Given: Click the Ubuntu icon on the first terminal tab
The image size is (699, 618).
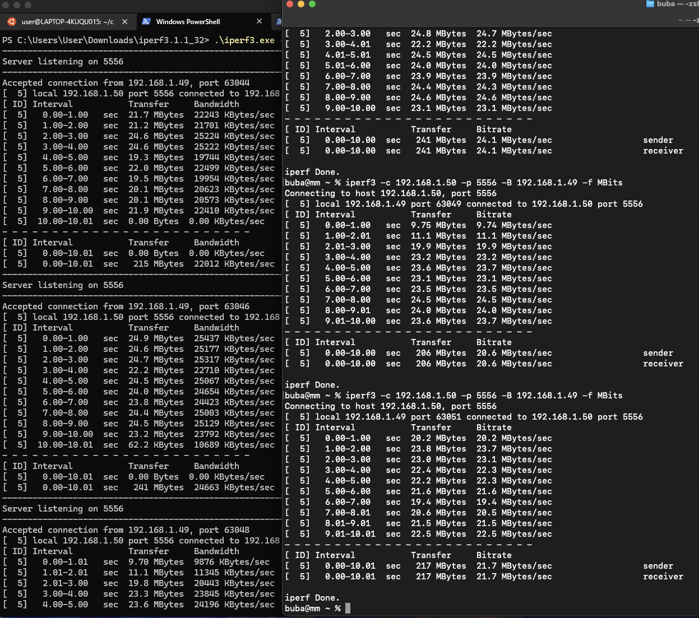Looking at the screenshot, I should (x=12, y=22).
